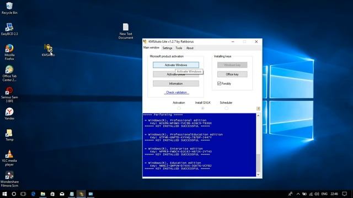
Task: Click the log scrollbar up arrow
Action: point(258,116)
